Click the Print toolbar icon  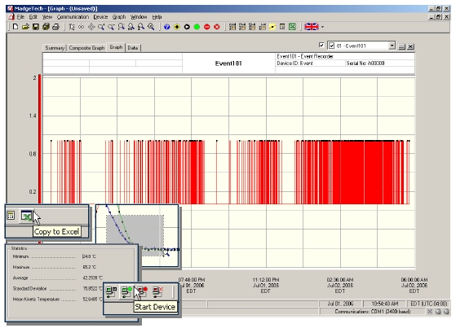55,27
